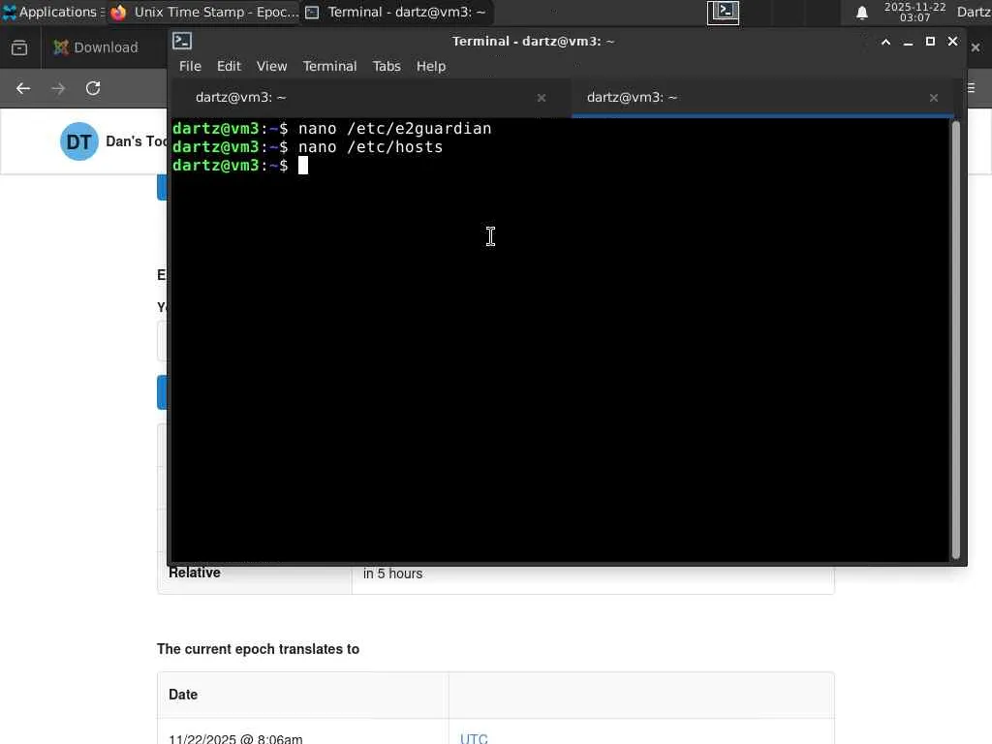The height and width of the screenshot is (744, 992).
Task: Click the terminal window icon in the title bar
Action: [182, 41]
